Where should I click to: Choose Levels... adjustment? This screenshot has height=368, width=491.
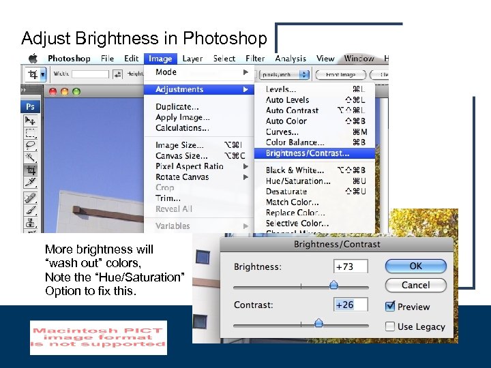click(x=314, y=89)
